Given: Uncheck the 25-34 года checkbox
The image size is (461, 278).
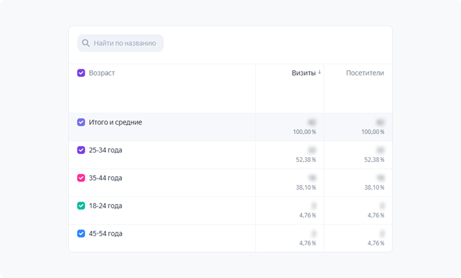Looking at the screenshot, I should (81, 150).
